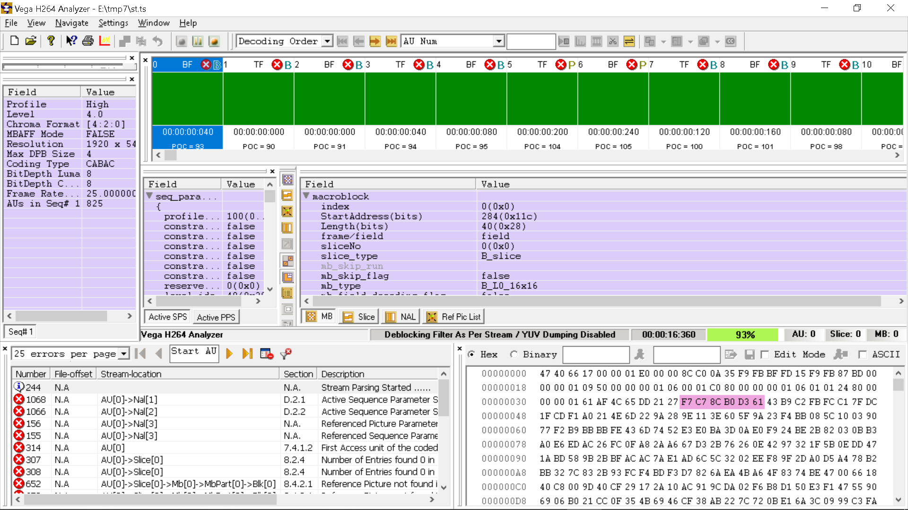Click the red bitrate graph icon

[105, 41]
